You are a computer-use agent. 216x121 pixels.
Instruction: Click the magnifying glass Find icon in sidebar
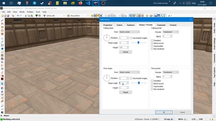coord(2,106)
